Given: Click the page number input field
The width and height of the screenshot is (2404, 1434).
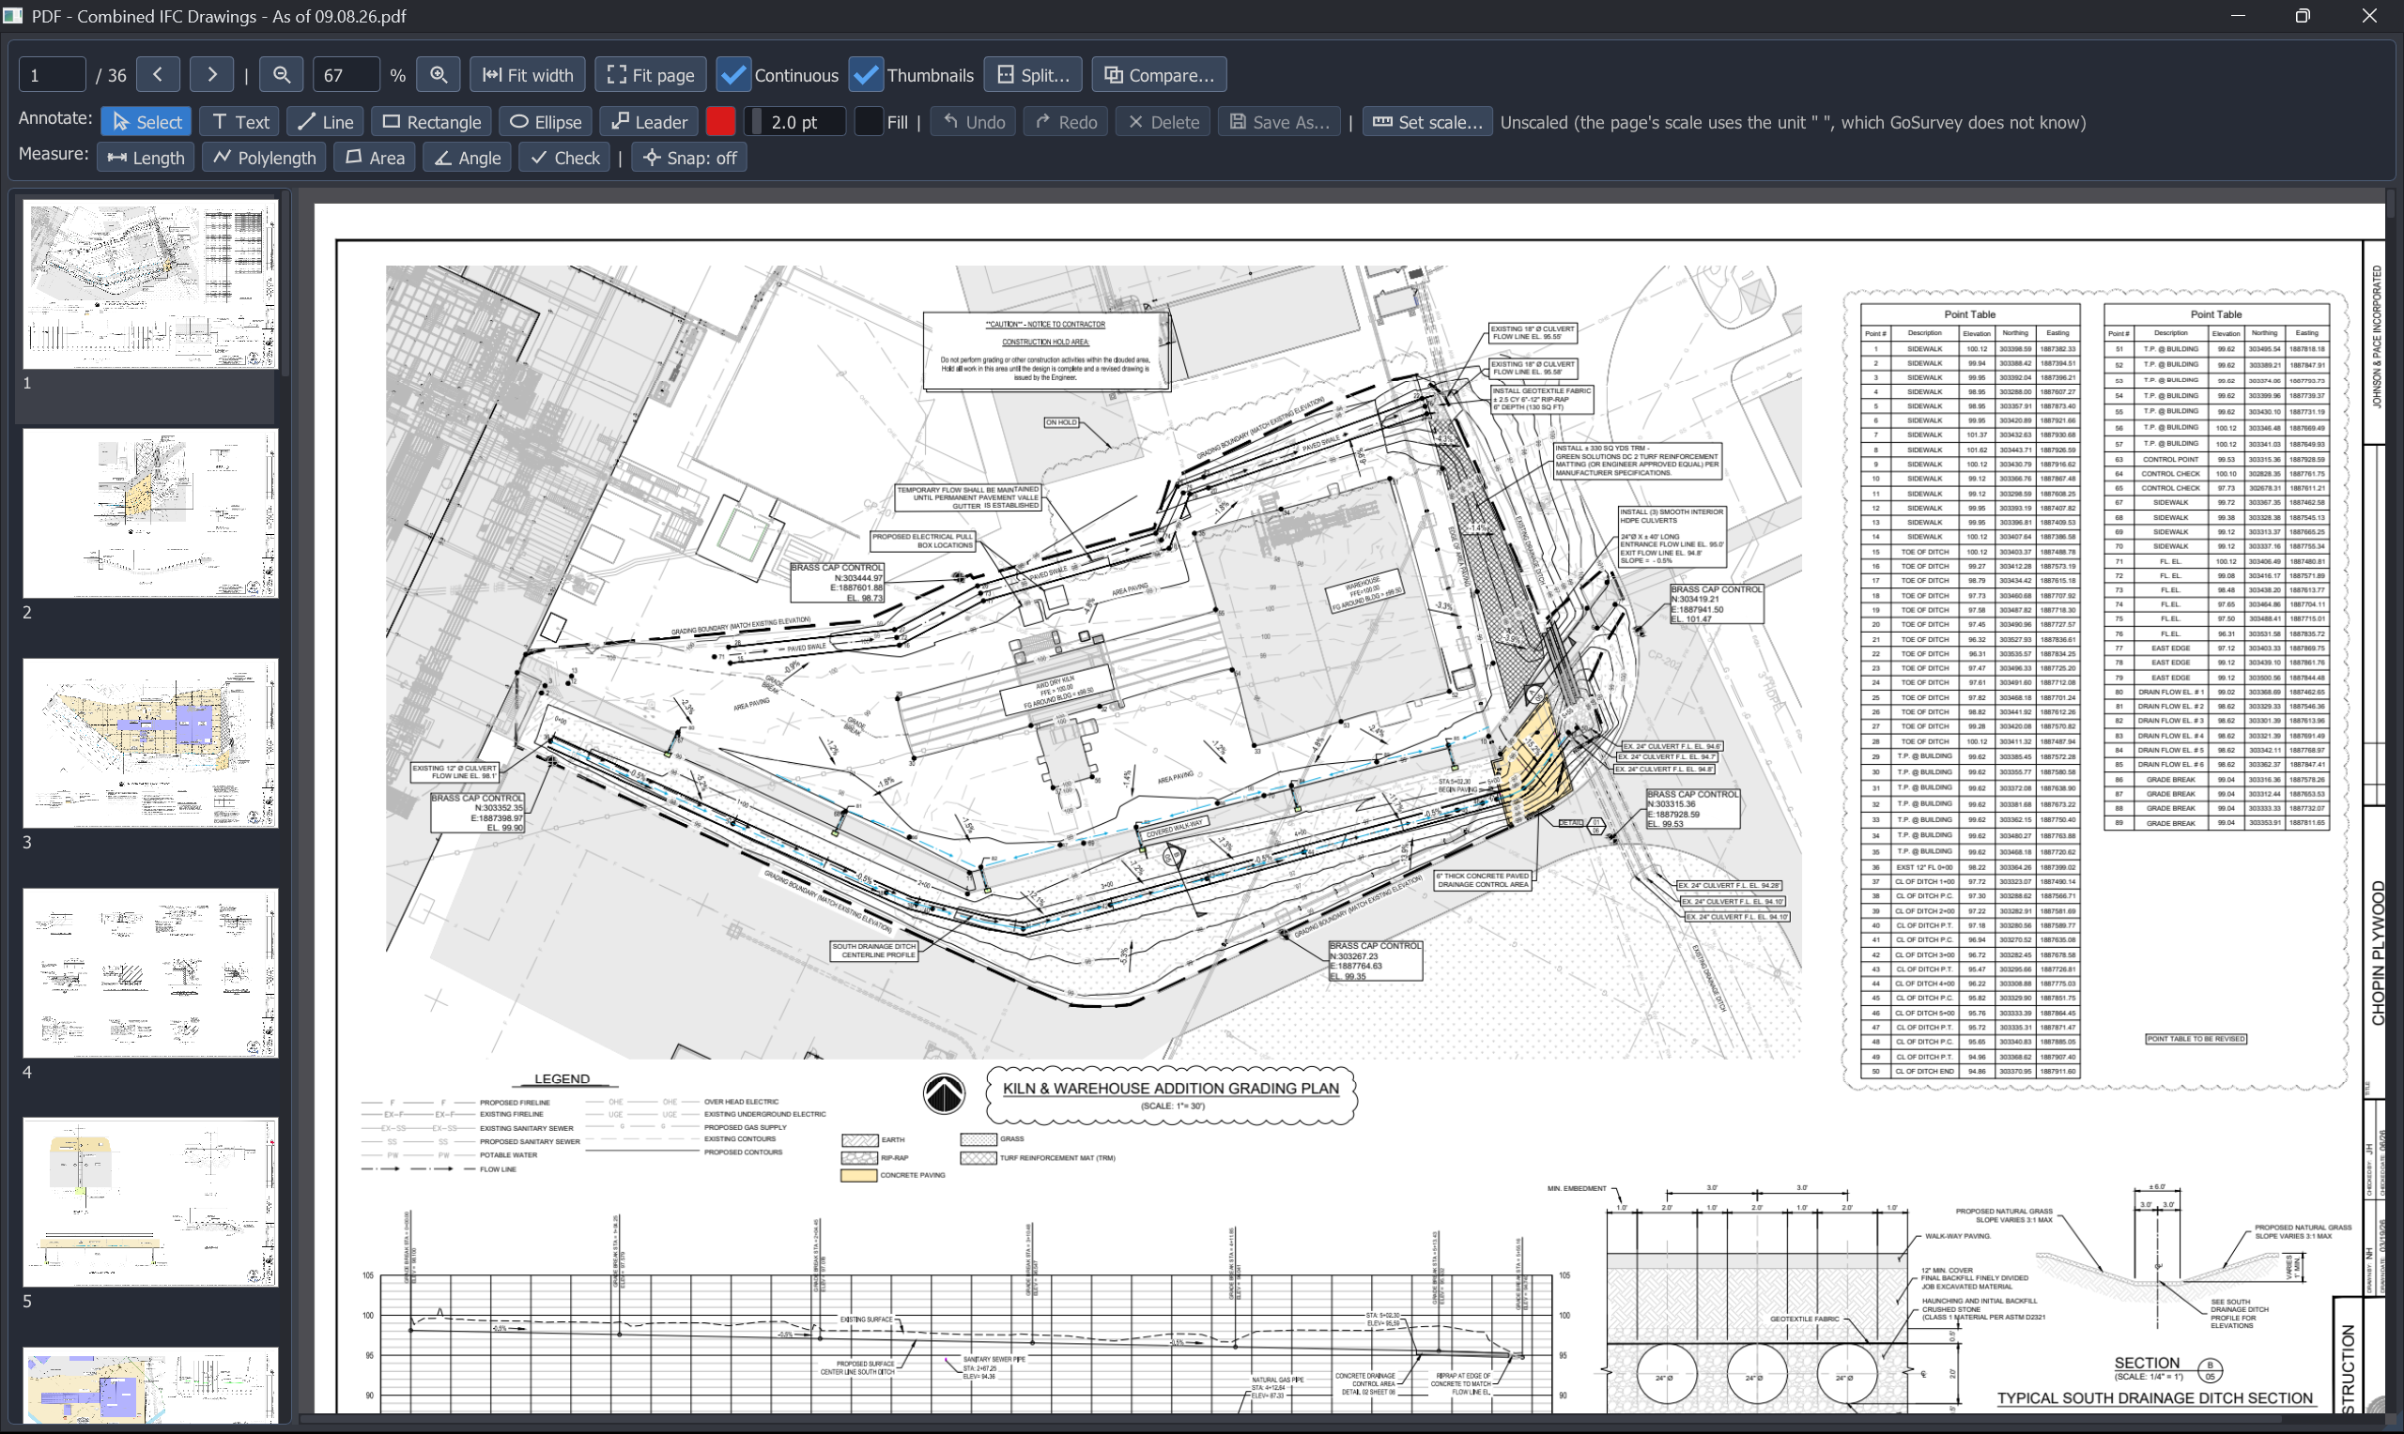Looking at the screenshot, I should click(53, 74).
